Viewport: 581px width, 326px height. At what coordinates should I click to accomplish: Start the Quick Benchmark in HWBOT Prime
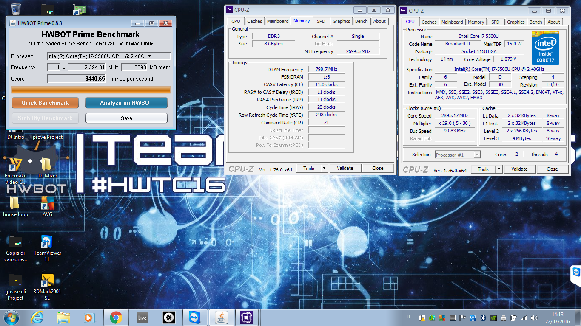coord(45,103)
